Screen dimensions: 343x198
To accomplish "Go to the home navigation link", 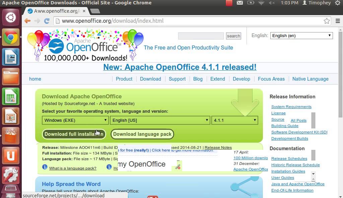I will (35, 79).
